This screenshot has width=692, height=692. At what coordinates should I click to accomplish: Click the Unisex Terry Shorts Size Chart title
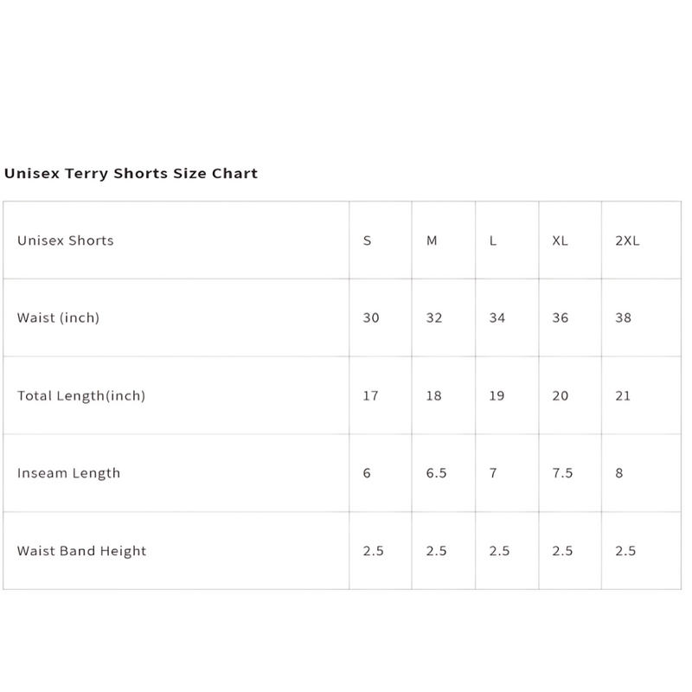click(131, 173)
